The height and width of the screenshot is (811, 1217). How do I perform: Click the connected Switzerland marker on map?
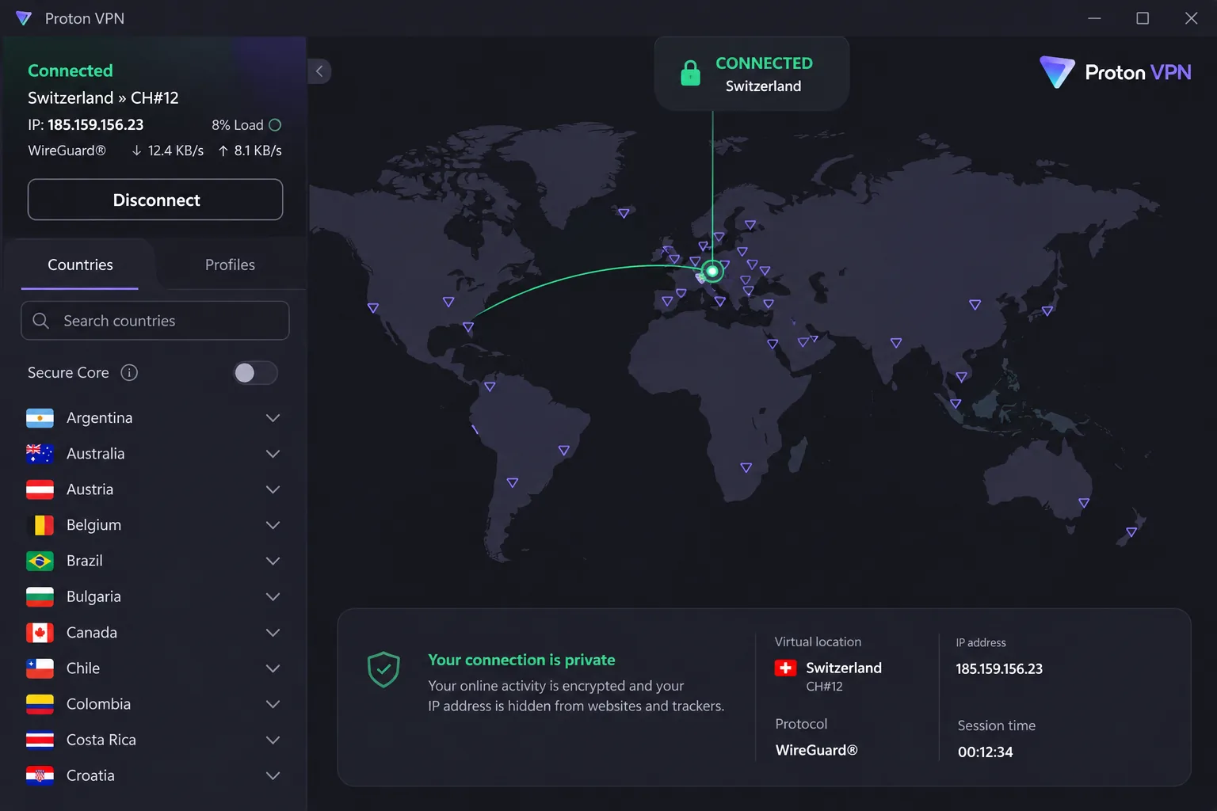(712, 272)
